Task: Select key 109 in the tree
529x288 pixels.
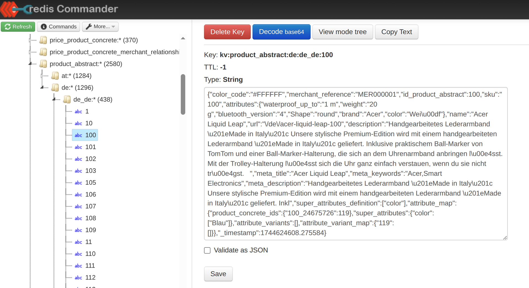Action: tap(91, 230)
